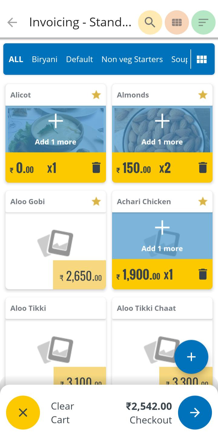Open the green sort filter icon
The image size is (218, 440).
[203, 22]
